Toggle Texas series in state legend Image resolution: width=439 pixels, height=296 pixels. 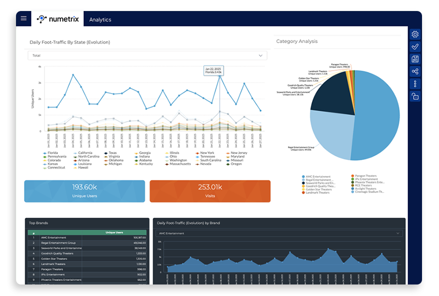[x=110, y=153]
